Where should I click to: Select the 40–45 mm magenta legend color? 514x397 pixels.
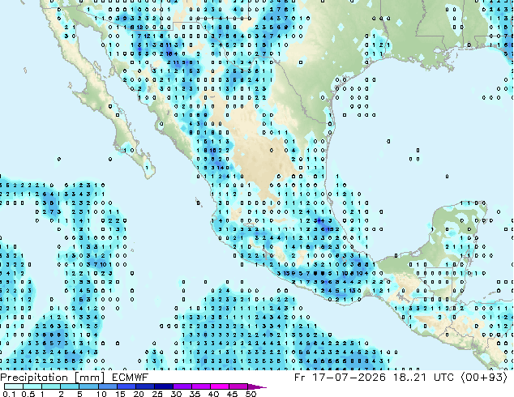point(220,386)
